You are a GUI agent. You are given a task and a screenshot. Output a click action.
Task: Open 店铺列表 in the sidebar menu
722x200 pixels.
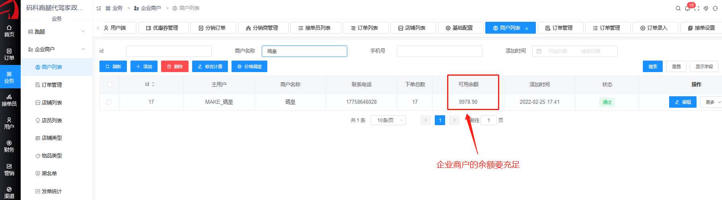(56, 103)
